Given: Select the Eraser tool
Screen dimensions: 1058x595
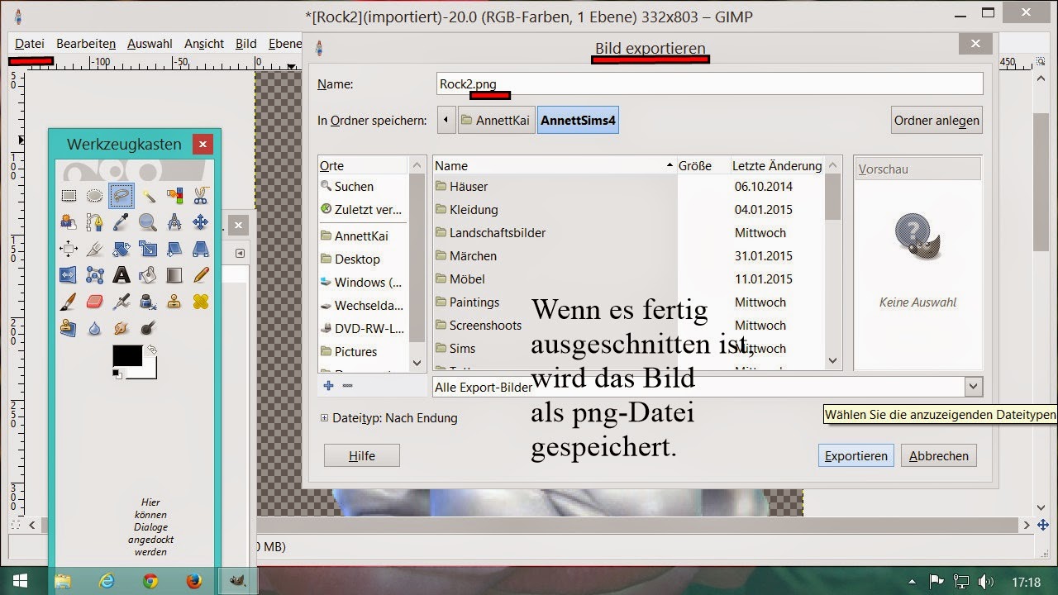Looking at the screenshot, I should 95,302.
